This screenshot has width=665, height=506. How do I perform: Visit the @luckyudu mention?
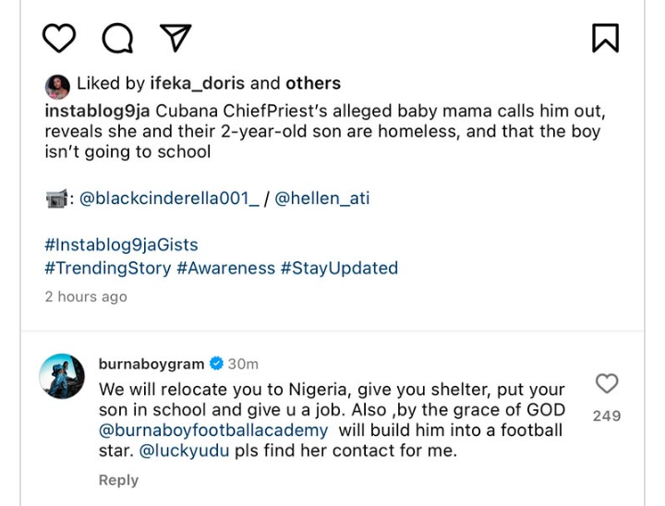(x=184, y=452)
